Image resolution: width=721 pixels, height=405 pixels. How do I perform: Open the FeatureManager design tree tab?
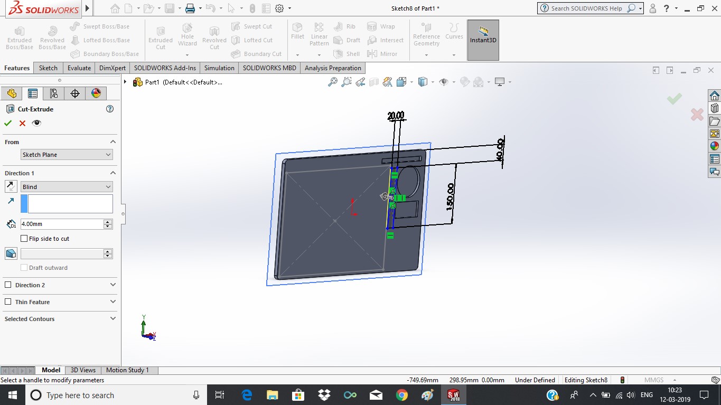pyautogui.click(x=12, y=93)
